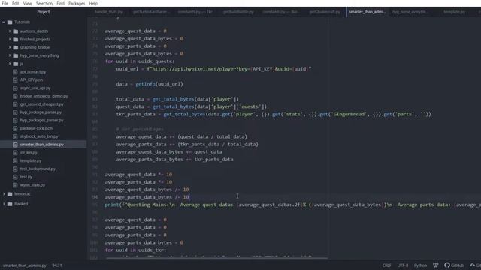The width and height of the screenshot is (481, 270).
Task: Switch to the handle_stats.py tab
Action: coord(108,12)
